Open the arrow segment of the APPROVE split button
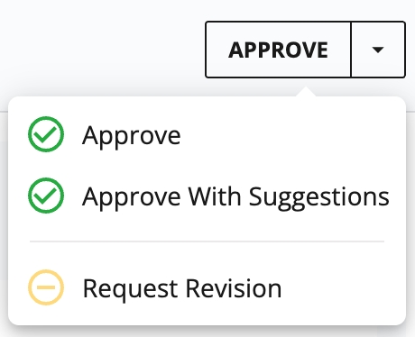 (378, 50)
